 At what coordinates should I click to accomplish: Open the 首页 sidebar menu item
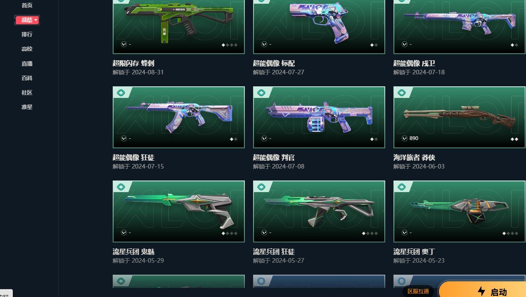[27, 5]
